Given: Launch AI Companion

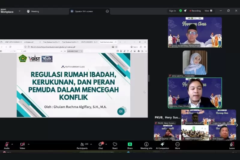Looking at the screenshot, I should [162, 145].
